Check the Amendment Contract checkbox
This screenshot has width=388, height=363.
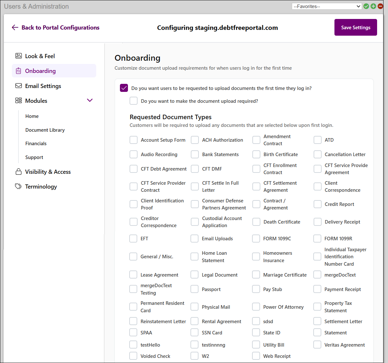(x=256, y=140)
